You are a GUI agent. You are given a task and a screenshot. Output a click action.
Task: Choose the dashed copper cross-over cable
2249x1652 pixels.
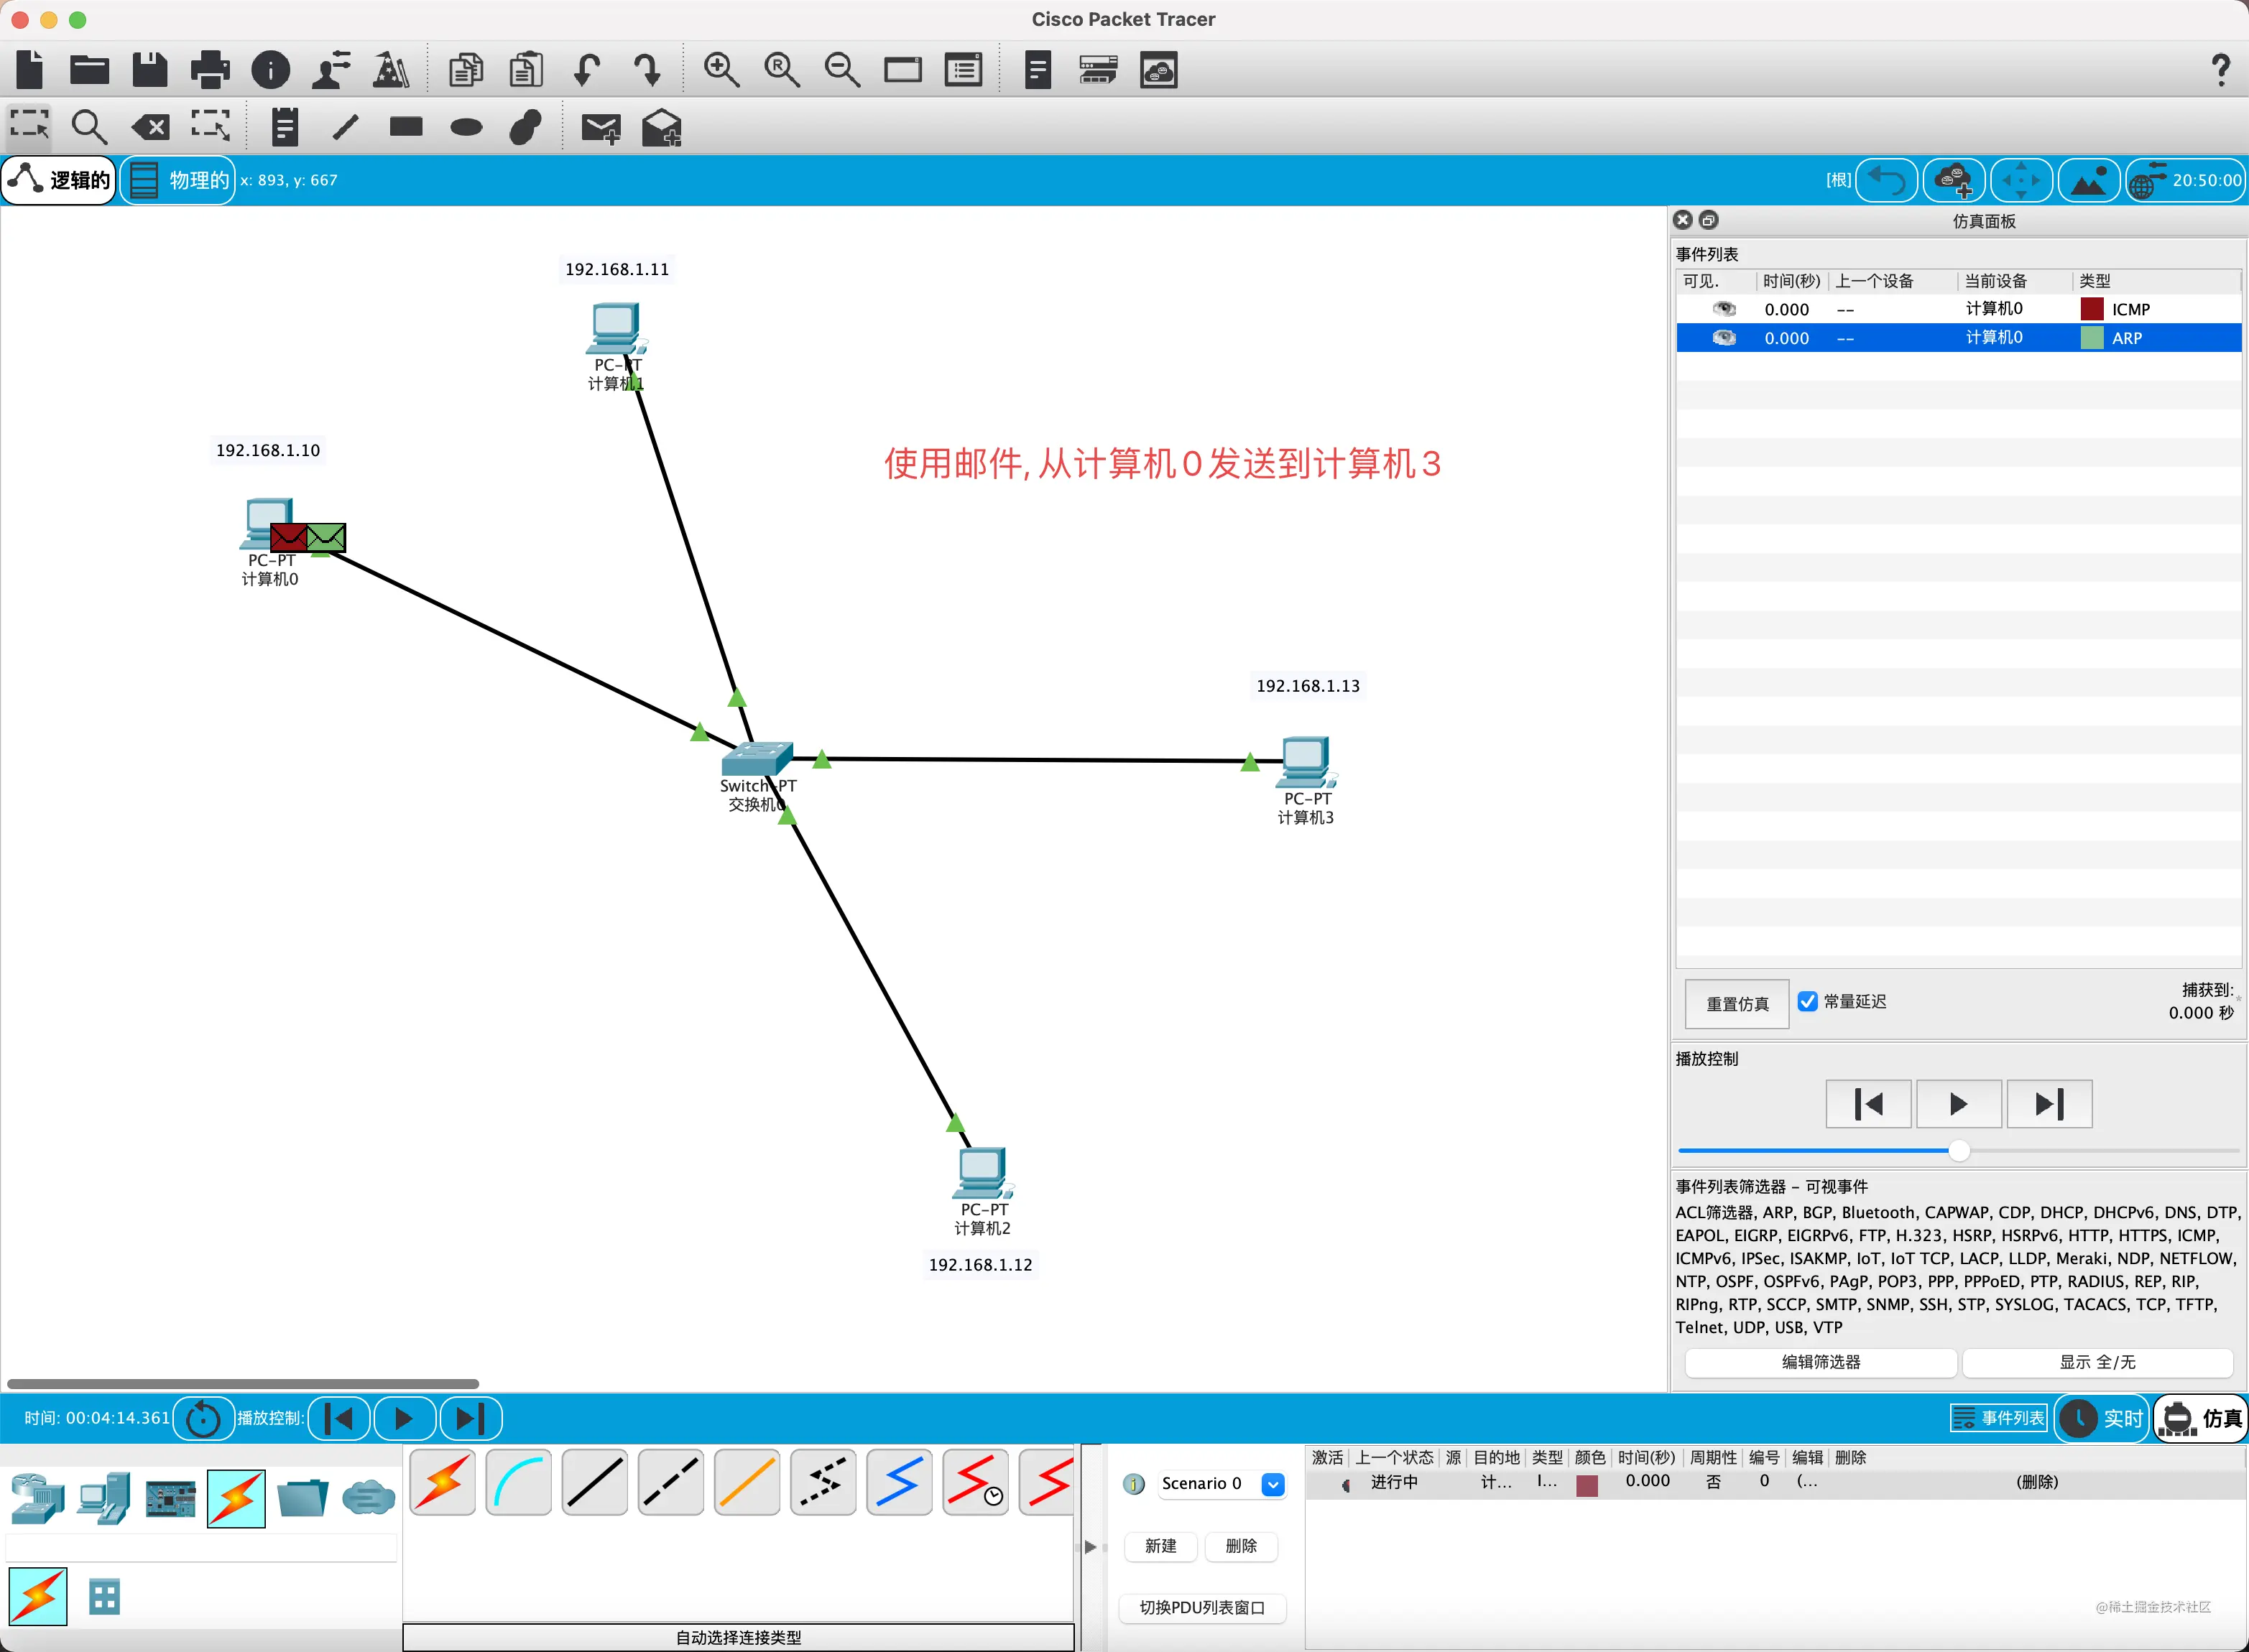[670, 1481]
